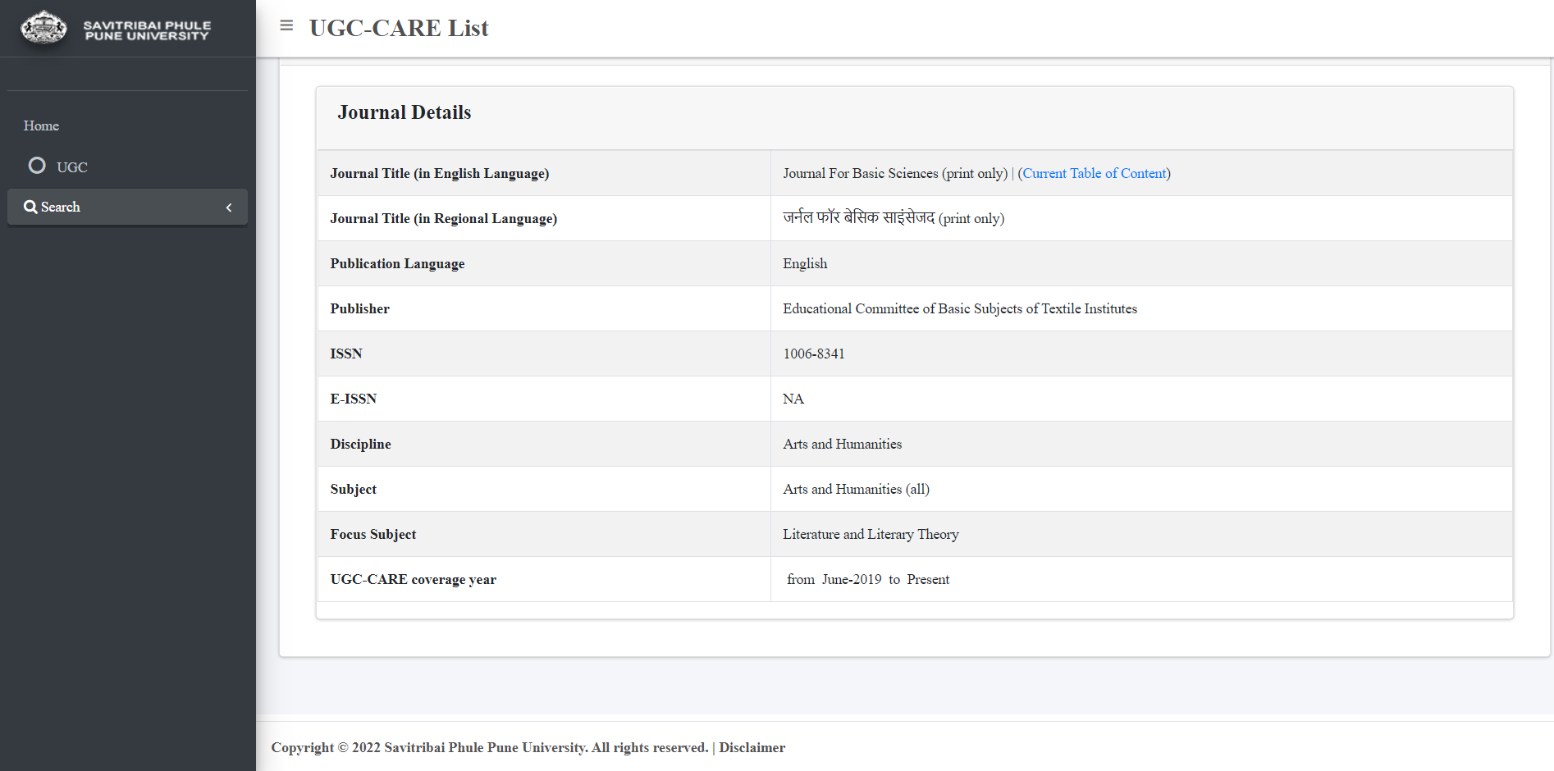Open the Home sidebar item
The width and height of the screenshot is (1554, 771).
click(41, 125)
